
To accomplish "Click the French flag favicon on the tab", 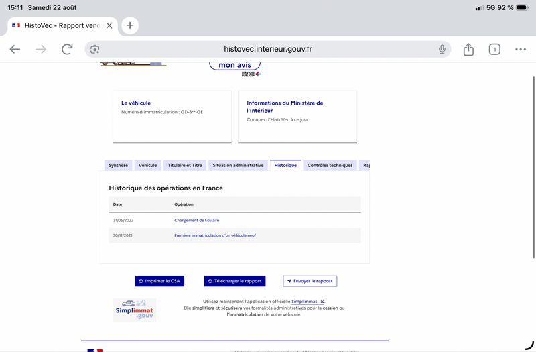I will click(x=16, y=25).
